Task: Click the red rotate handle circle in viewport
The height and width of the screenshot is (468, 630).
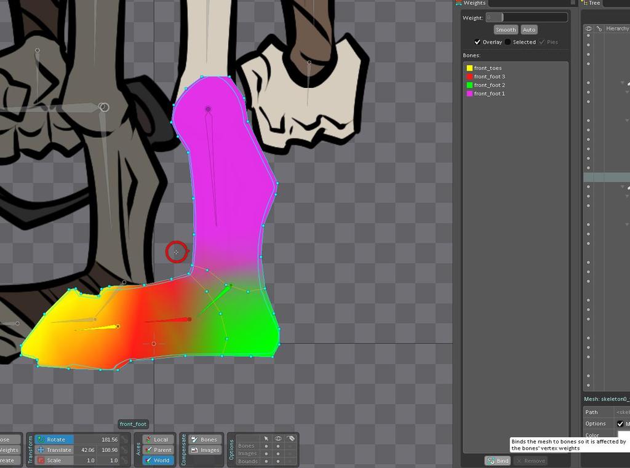Action: point(176,252)
